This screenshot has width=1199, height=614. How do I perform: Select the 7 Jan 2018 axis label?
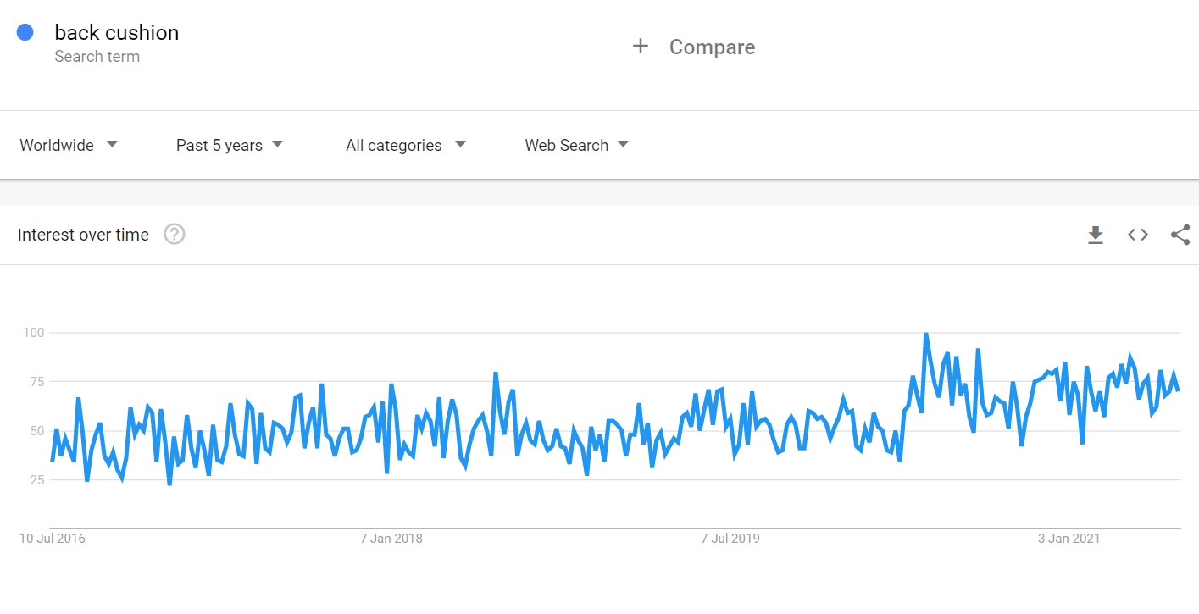[x=391, y=539]
